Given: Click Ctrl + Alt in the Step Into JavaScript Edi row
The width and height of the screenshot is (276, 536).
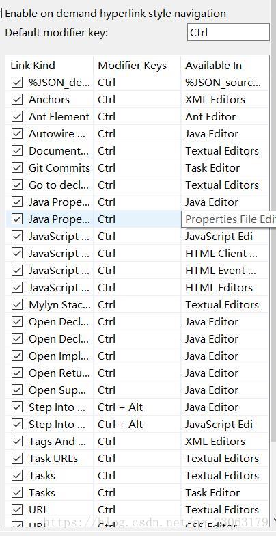Looking at the screenshot, I should (120, 424).
